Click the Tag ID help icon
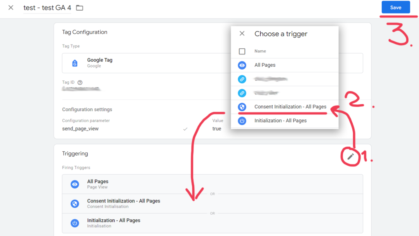Screen dimensions: 419x236 tap(80, 82)
